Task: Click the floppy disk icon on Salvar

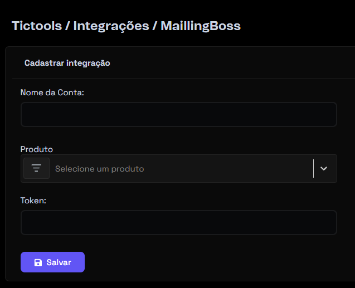Action: tap(38, 262)
